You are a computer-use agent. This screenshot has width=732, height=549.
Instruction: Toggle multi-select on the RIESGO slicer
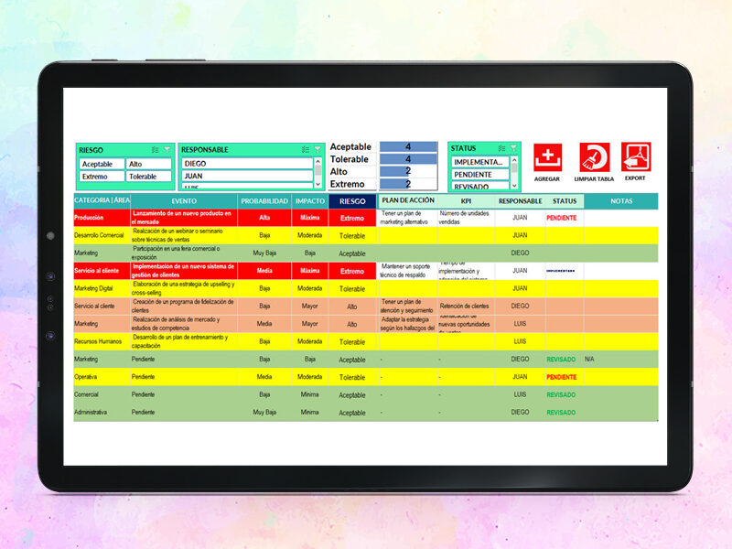[x=155, y=150]
